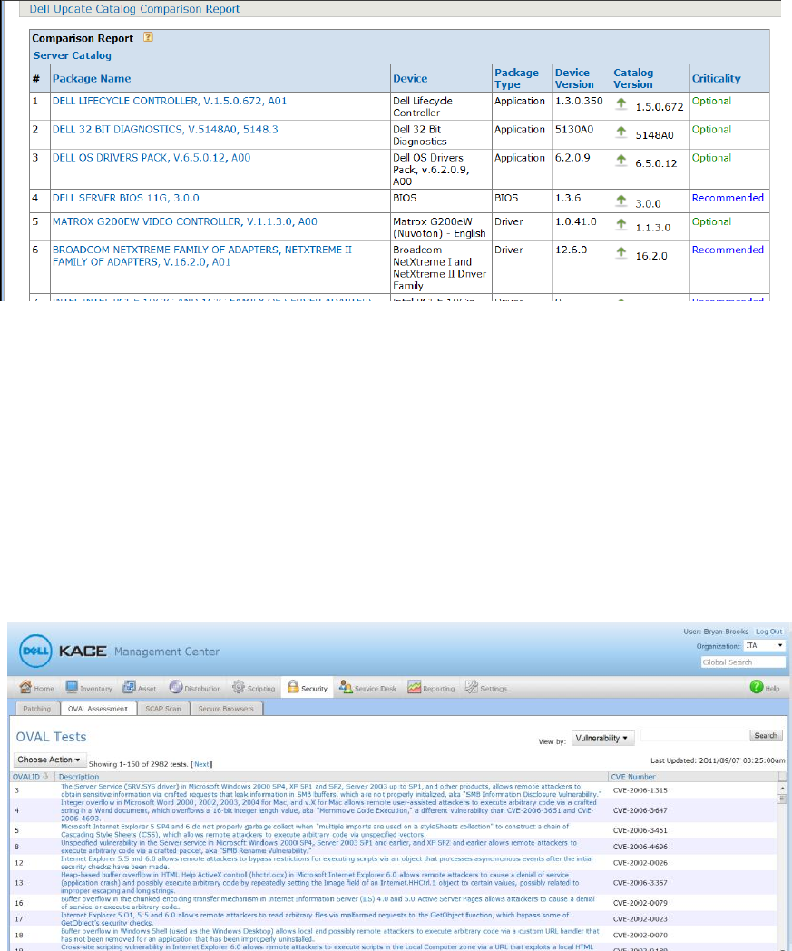Open the Home section icon
792x951 pixels.
pyautogui.click(x=25, y=687)
